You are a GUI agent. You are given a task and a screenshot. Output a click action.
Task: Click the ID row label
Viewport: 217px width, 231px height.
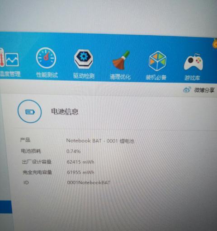pyautogui.click(x=26, y=183)
